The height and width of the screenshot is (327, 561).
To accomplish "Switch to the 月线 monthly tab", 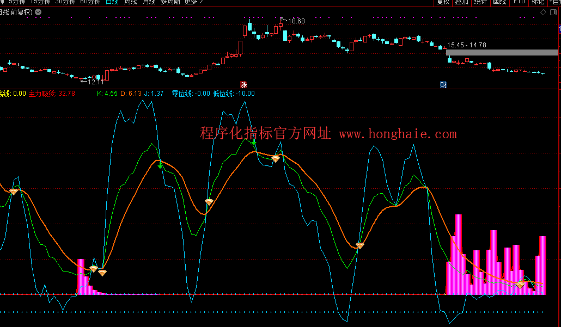I will pyautogui.click(x=149, y=2).
